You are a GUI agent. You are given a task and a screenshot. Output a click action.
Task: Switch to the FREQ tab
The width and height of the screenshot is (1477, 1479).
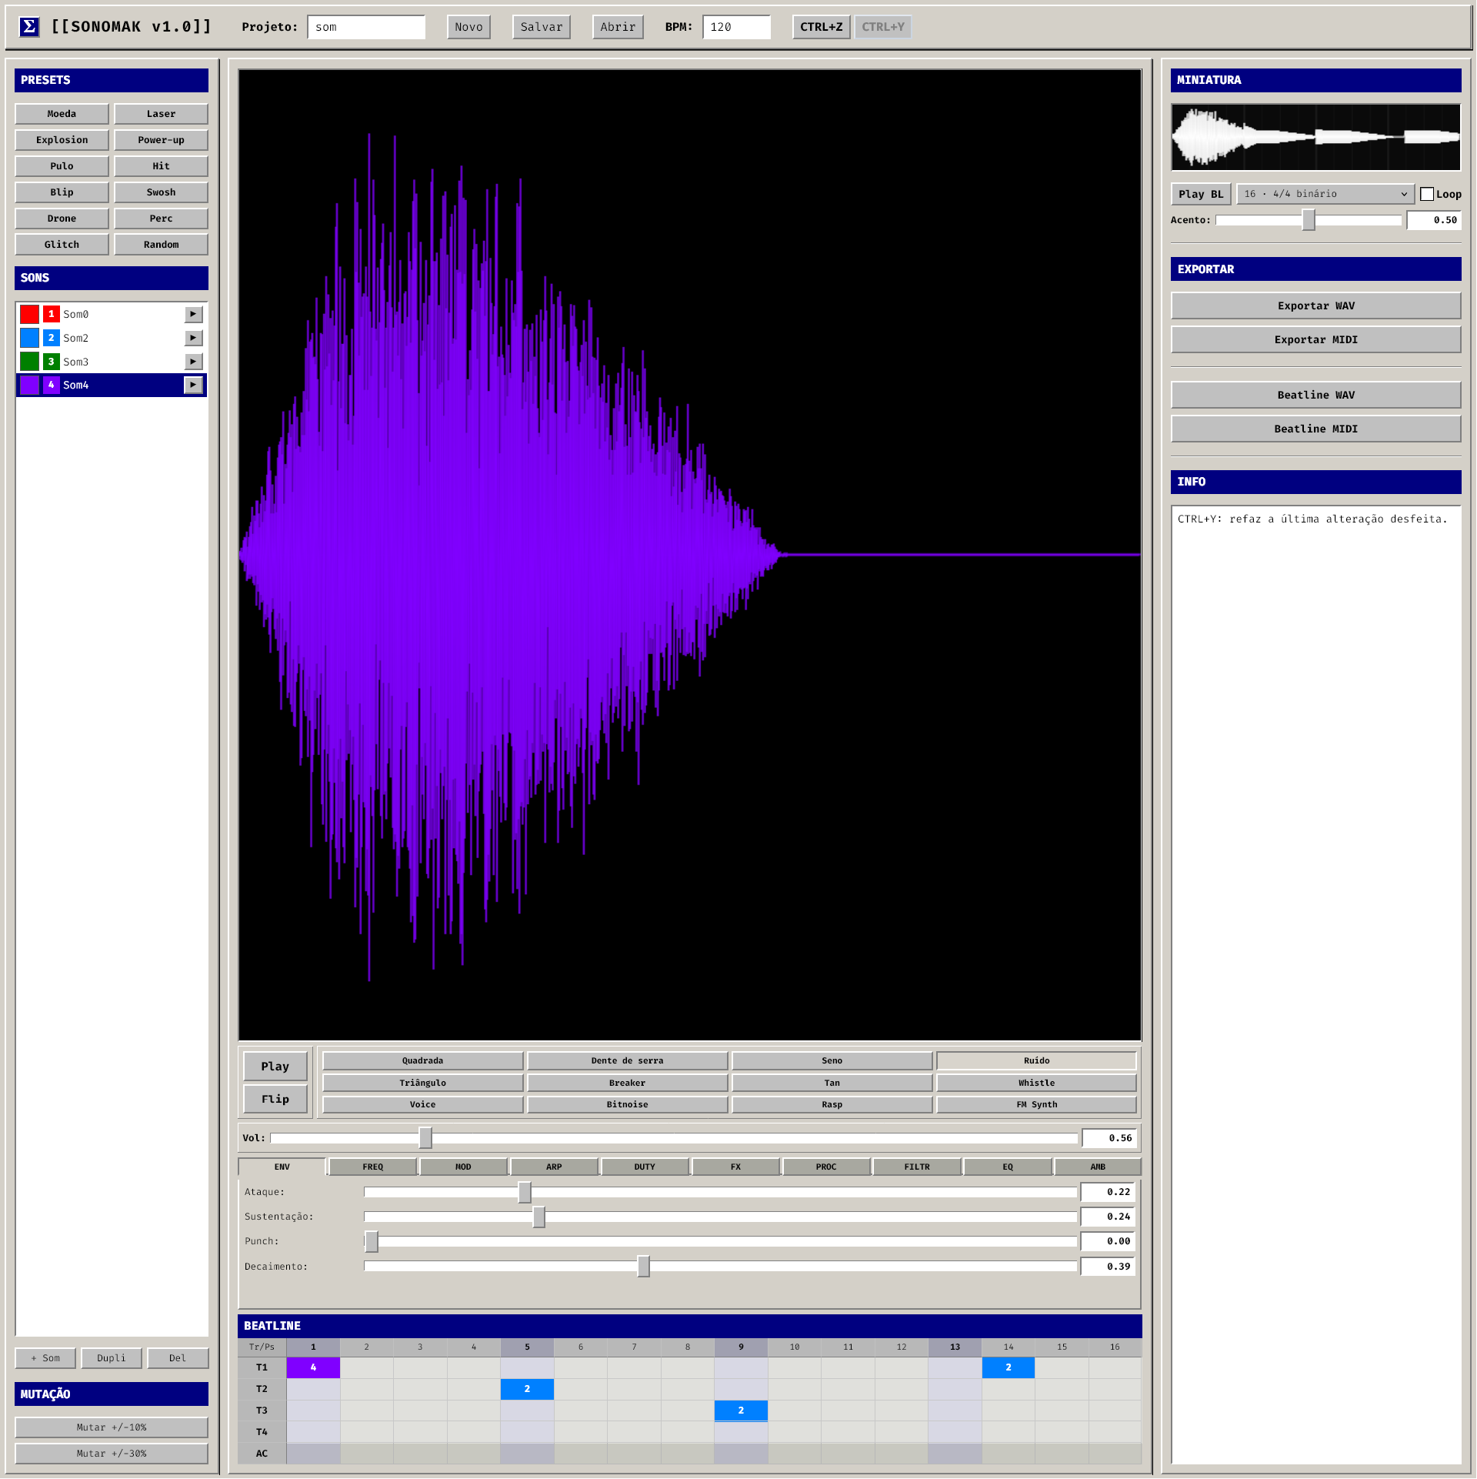click(372, 1167)
